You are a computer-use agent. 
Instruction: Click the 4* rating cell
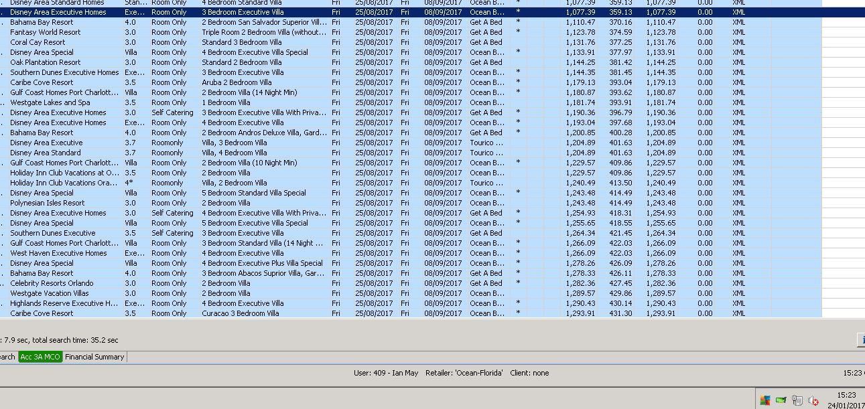(x=129, y=183)
